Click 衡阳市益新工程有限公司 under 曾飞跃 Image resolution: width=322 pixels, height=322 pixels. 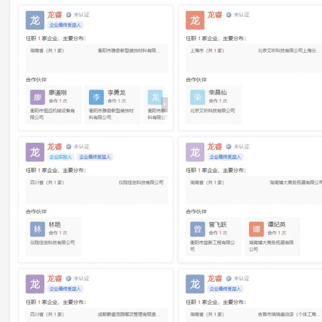coord(212,246)
